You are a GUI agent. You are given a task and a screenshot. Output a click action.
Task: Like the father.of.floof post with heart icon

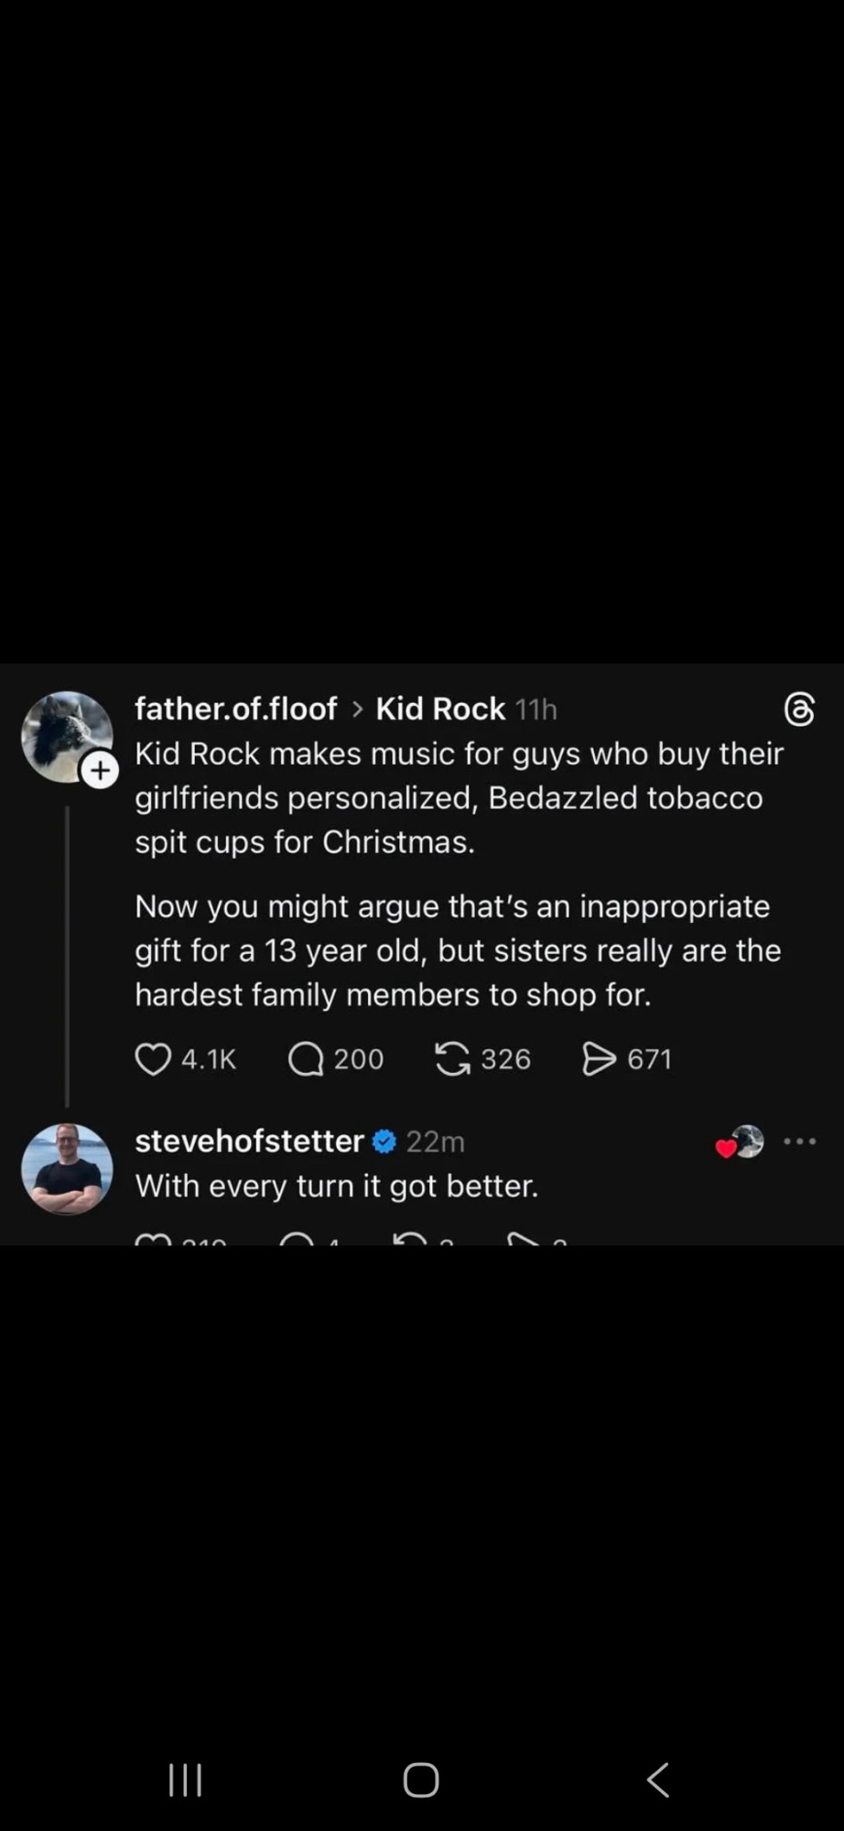153,1059
